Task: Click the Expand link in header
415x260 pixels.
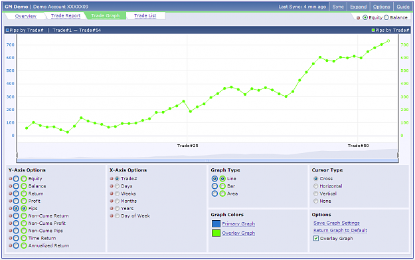Action: pyautogui.click(x=359, y=7)
